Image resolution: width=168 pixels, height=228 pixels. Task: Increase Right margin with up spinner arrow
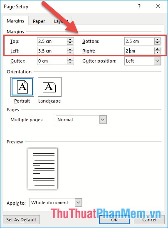(x=158, y=49)
